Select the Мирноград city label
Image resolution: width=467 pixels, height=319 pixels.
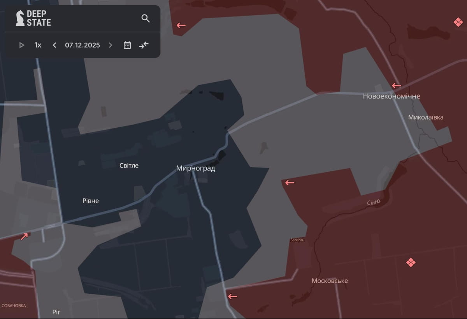coord(195,169)
